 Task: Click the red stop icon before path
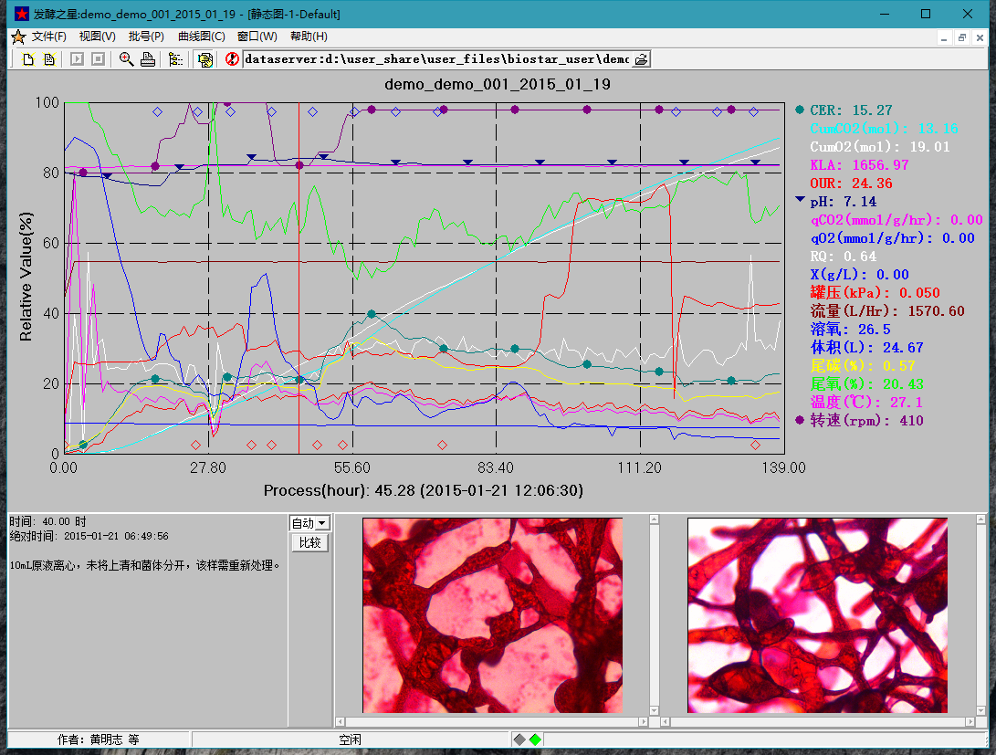pyautogui.click(x=232, y=59)
